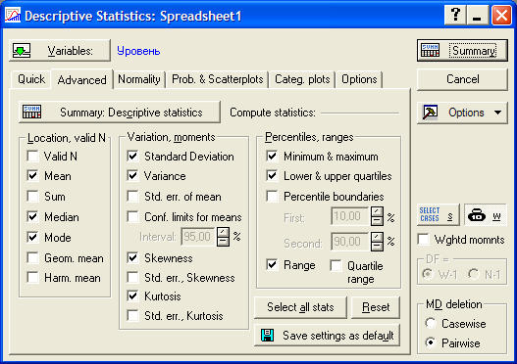Viewport: 517px width, 364px height.
Task: Click the Second percentile 90,00 field
Action: [351, 242]
